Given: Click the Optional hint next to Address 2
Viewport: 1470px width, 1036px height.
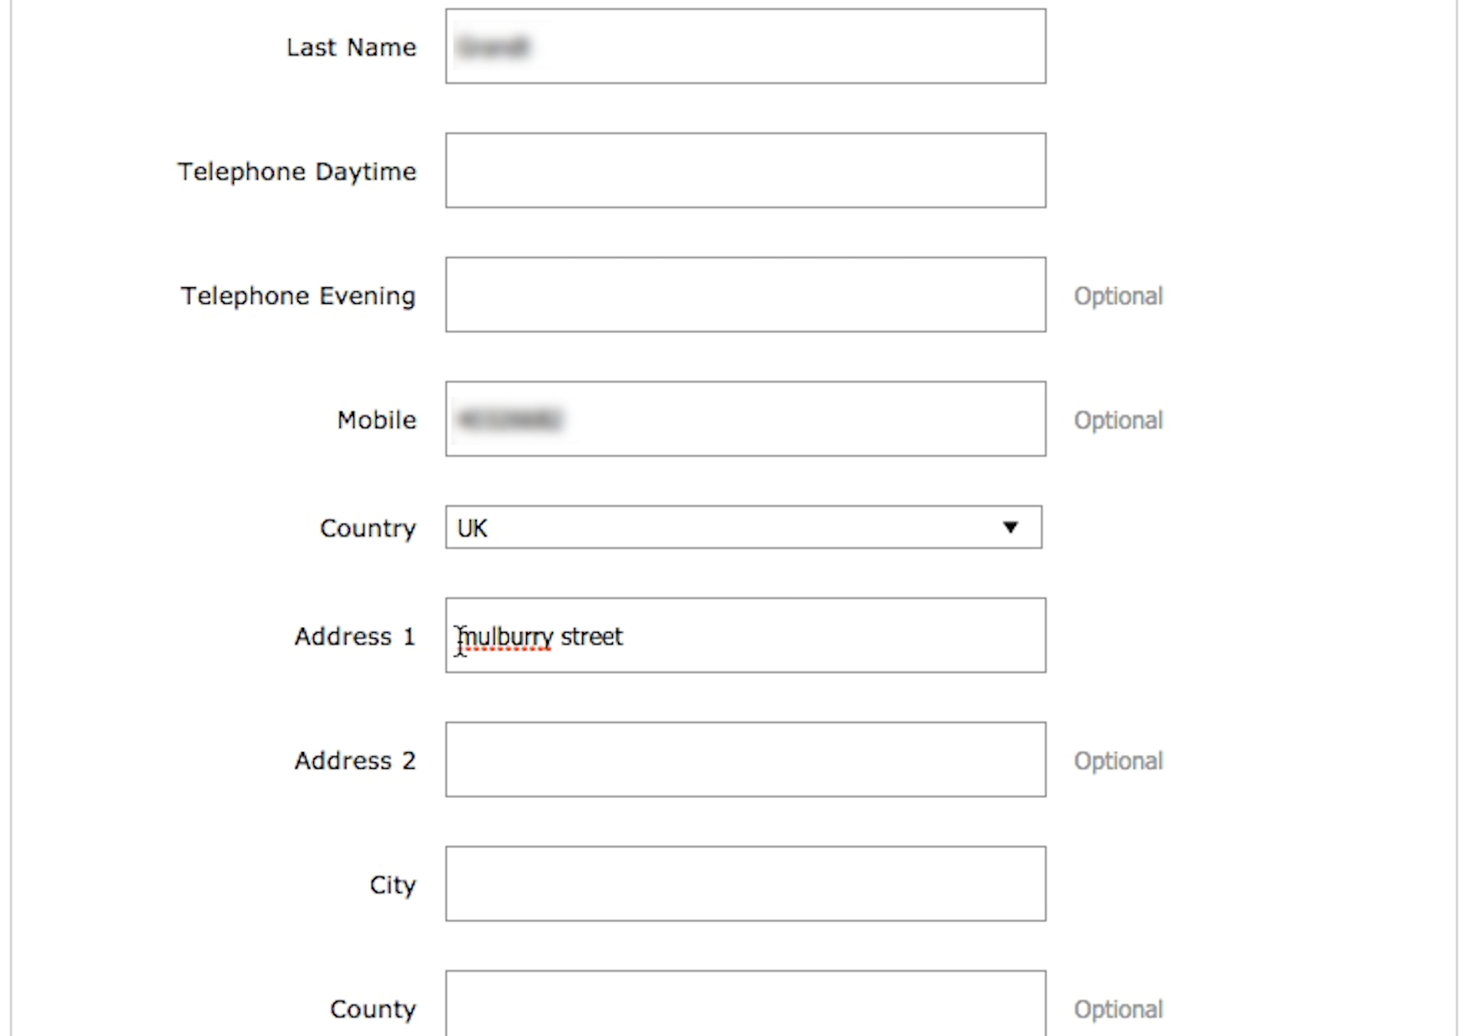Looking at the screenshot, I should (1118, 761).
